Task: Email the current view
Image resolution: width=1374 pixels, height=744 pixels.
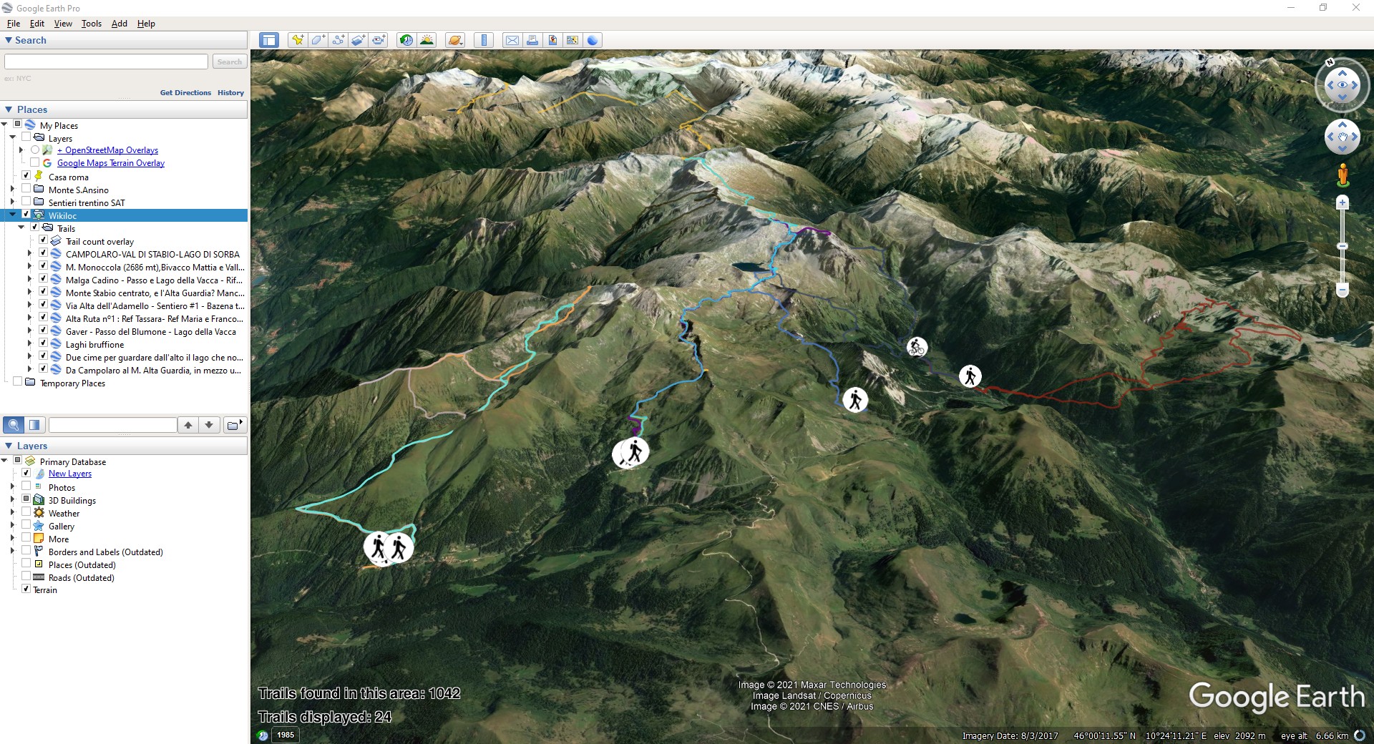Action: point(512,40)
